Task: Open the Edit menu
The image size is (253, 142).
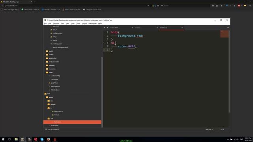Action: coord(49,24)
